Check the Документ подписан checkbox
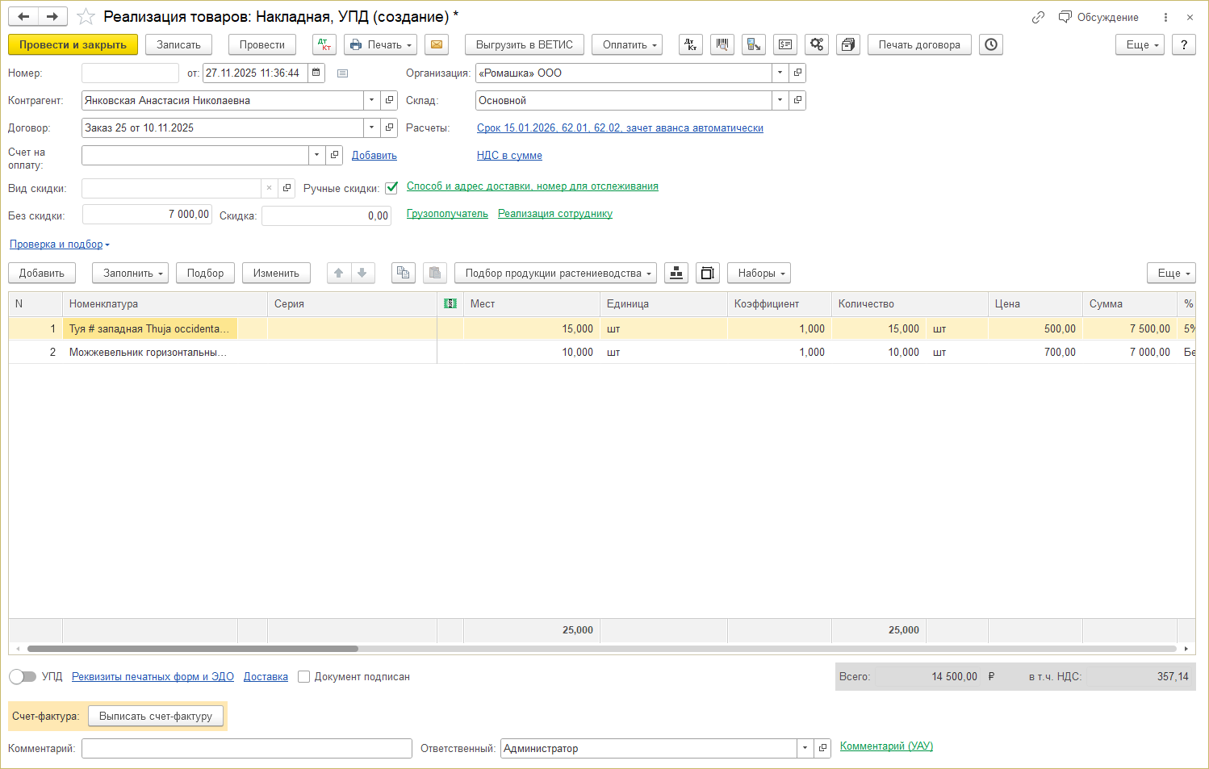1209x769 pixels. (x=304, y=677)
